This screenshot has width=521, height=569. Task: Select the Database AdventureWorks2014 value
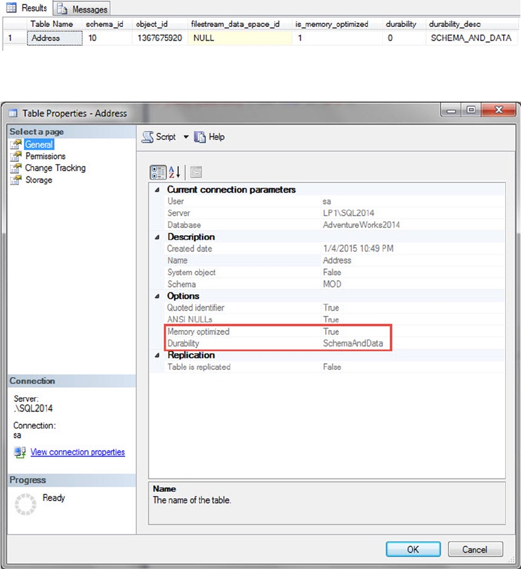point(362,225)
